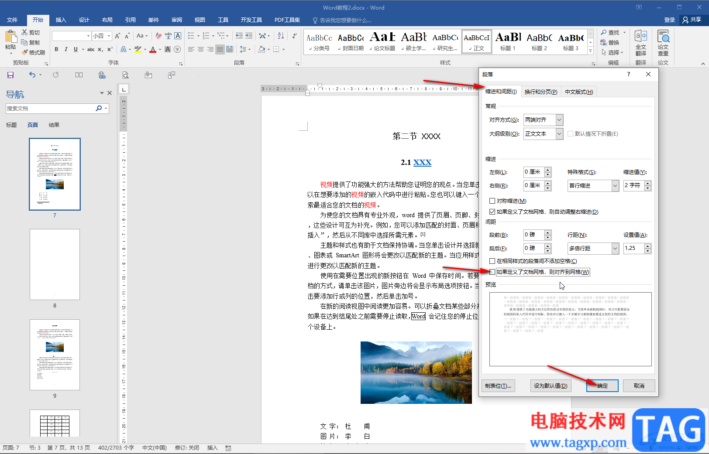Click the Save icon in quick access toolbar
Image resolution: width=709 pixels, height=454 pixels.
10,75
